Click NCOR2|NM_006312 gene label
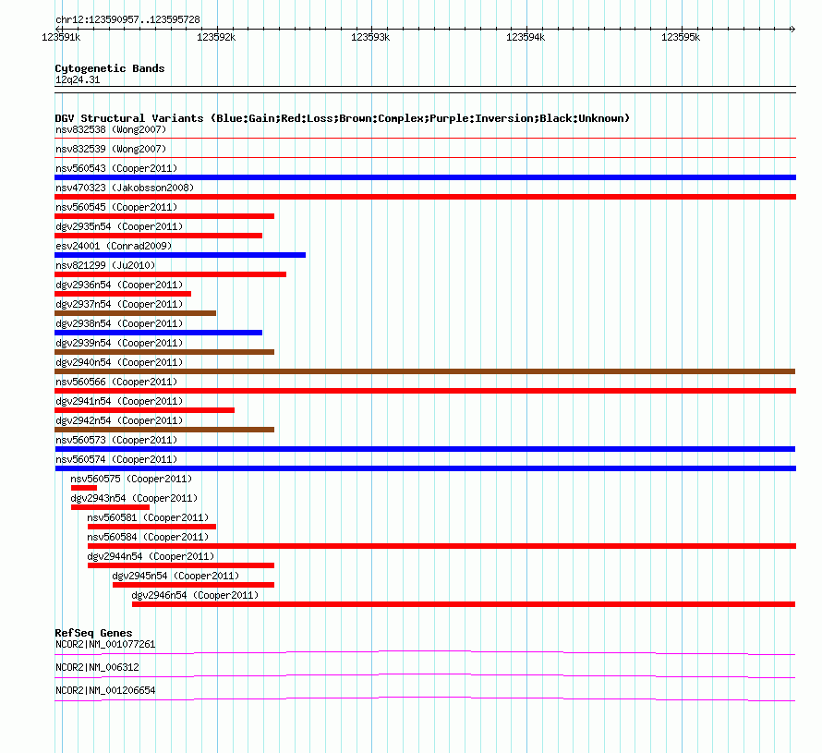This screenshot has height=753, width=822. click(x=97, y=667)
